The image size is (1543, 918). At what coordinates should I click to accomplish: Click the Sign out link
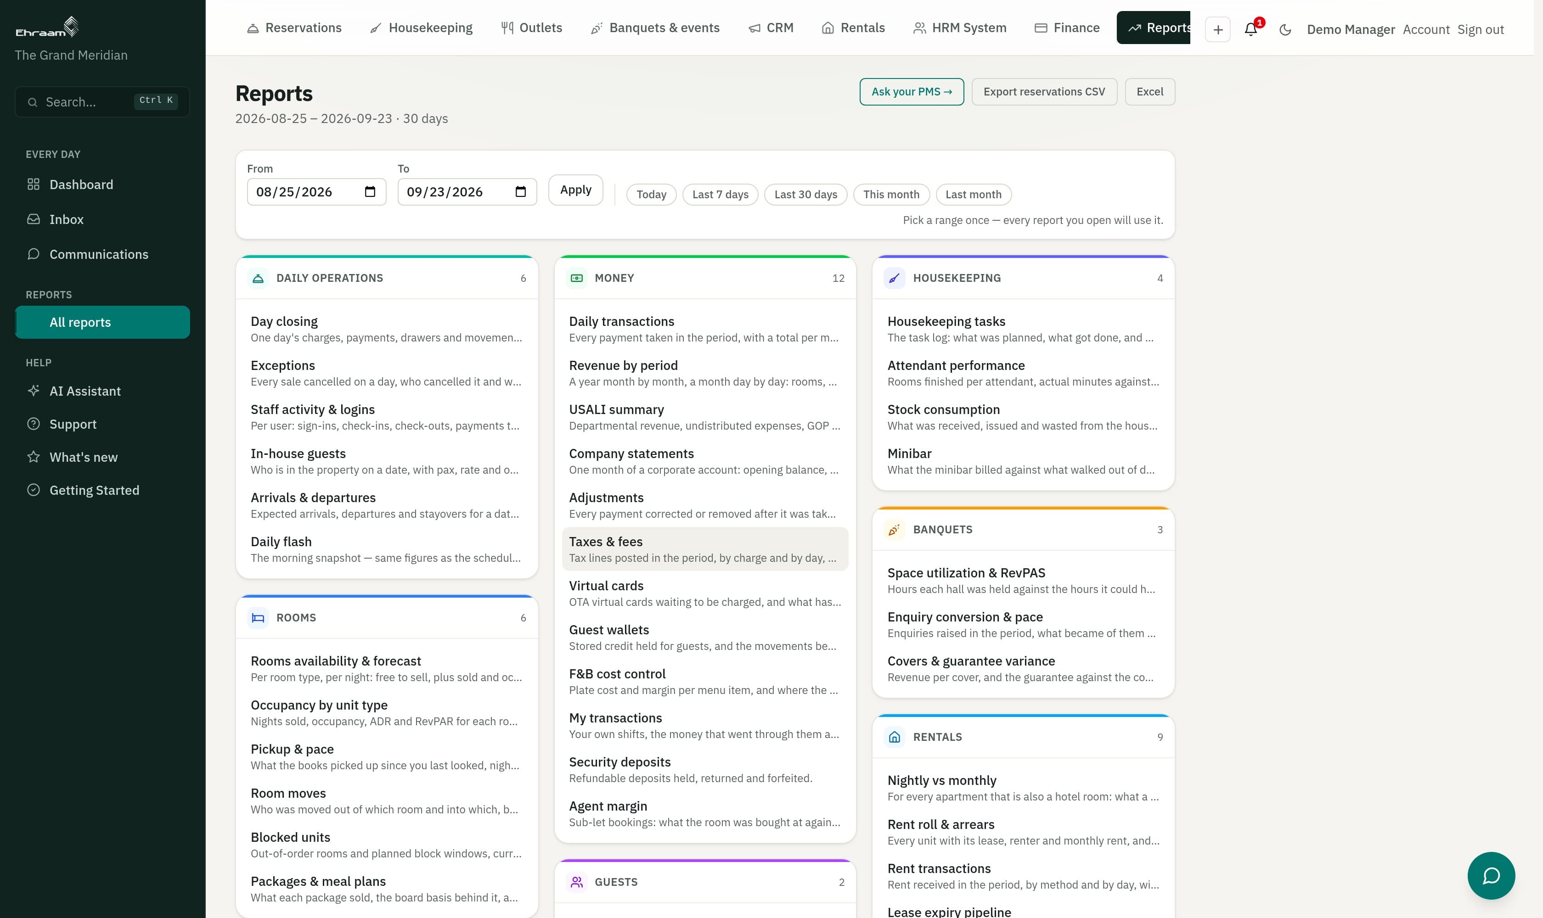(1480, 30)
